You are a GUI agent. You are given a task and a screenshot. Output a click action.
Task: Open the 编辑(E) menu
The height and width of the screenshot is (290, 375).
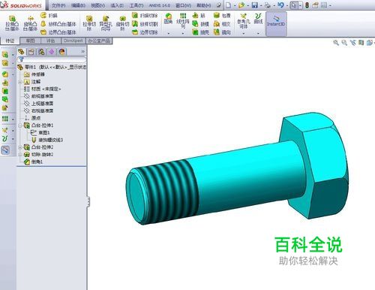pyautogui.click(x=78, y=5)
